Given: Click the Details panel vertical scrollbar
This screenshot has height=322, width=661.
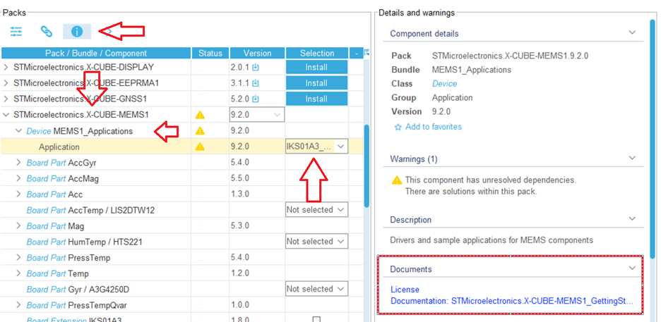Looking at the screenshot, I should click(652, 139).
